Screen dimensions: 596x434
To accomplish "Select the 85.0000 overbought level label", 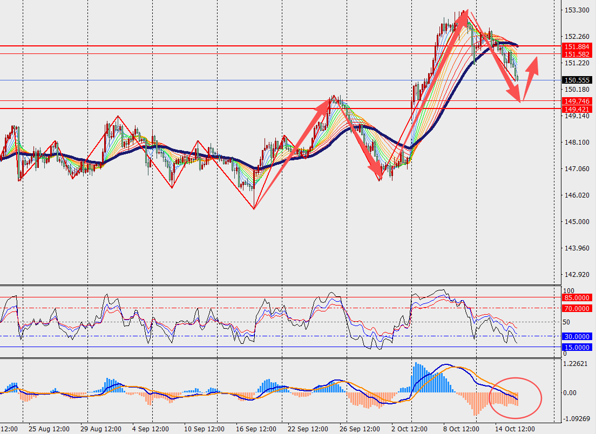I will (577, 298).
